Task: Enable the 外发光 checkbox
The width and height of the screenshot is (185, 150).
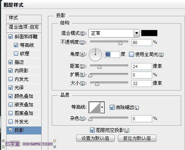Action: pos(10,121)
